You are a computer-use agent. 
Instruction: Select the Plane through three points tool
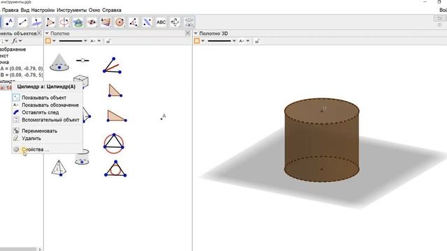[x=91, y=22]
